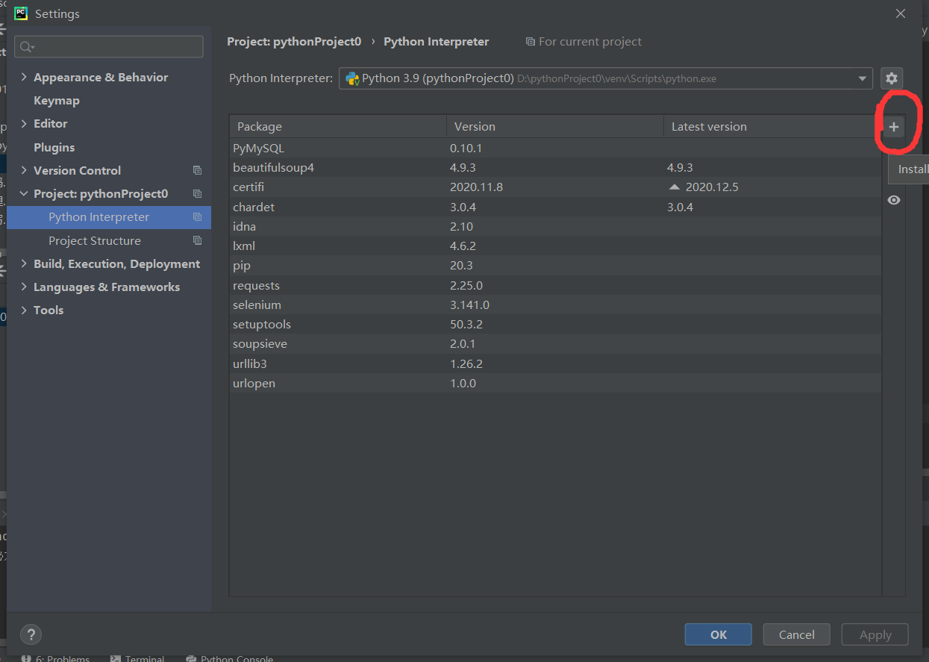
Task: Expand the Editor settings section
Action: click(x=24, y=123)
